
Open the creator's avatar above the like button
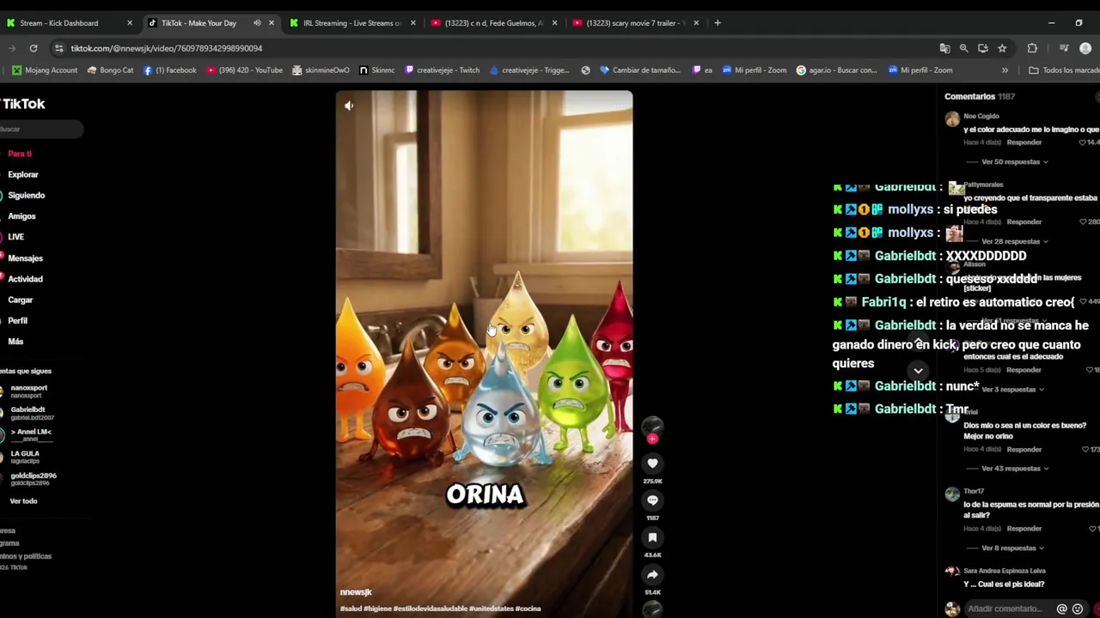tap(652, 426)
